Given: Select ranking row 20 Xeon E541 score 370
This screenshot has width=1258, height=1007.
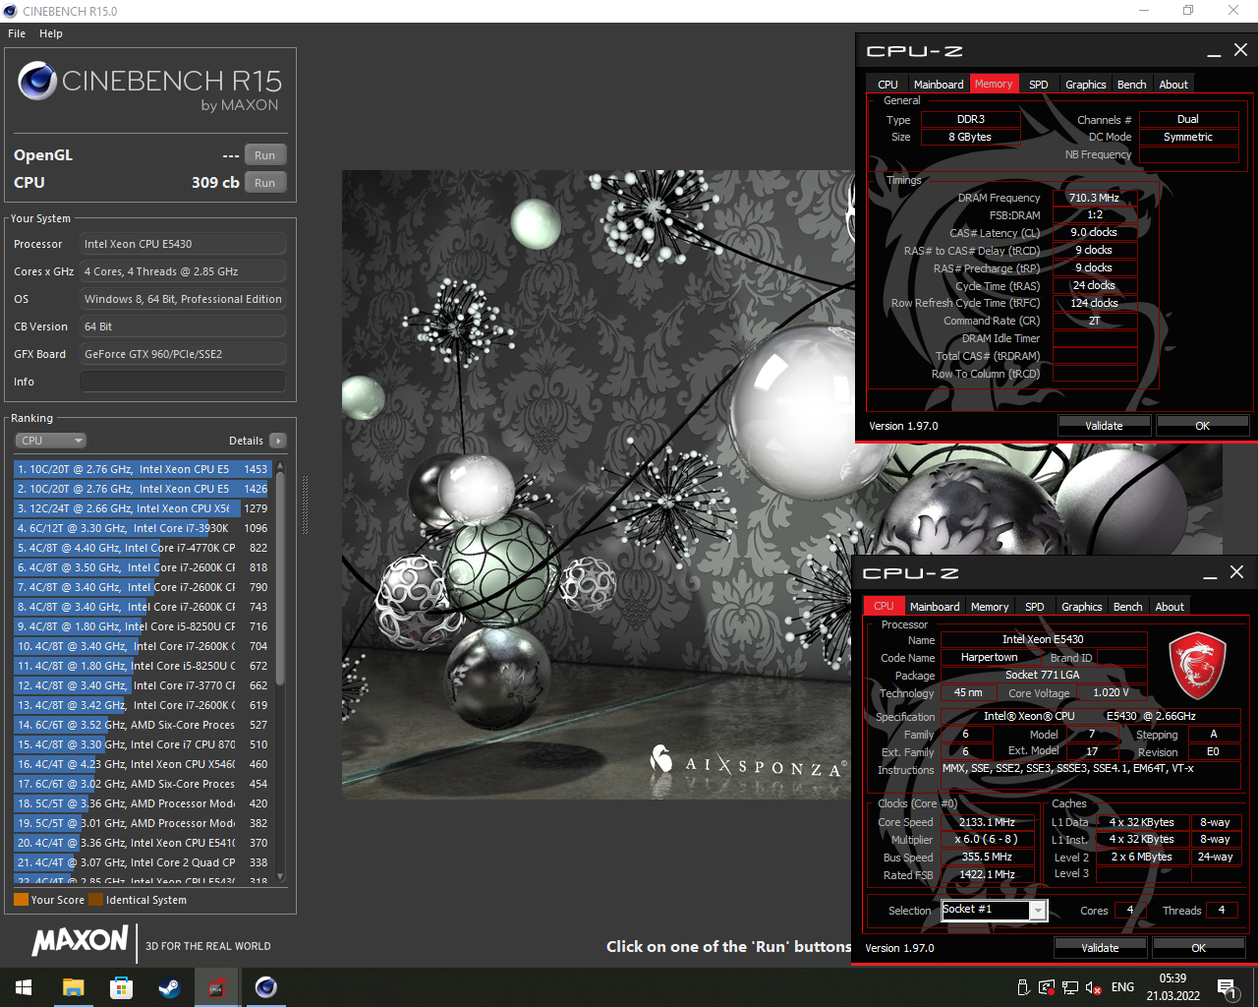Looking at the screenshot, I should click(143, 843).
